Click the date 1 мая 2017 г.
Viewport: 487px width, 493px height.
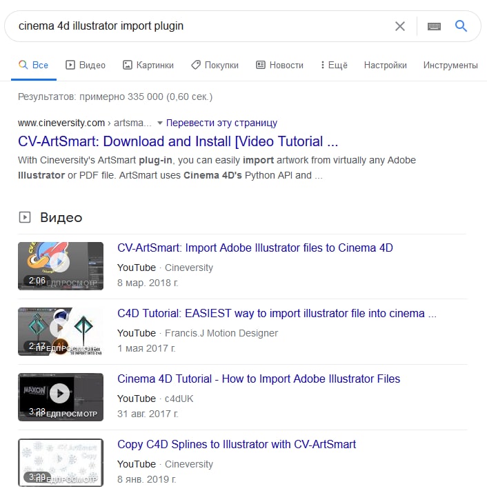[146, 348]
